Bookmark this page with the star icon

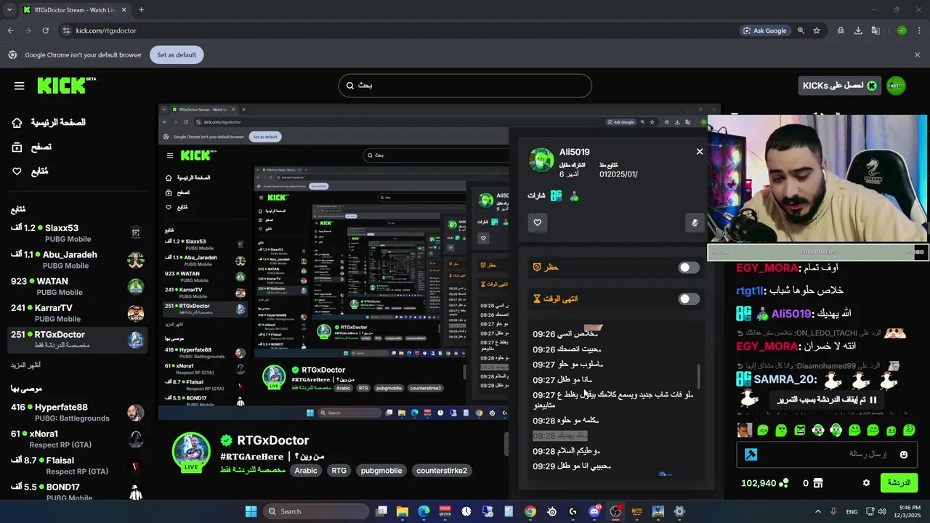[817, 31]
